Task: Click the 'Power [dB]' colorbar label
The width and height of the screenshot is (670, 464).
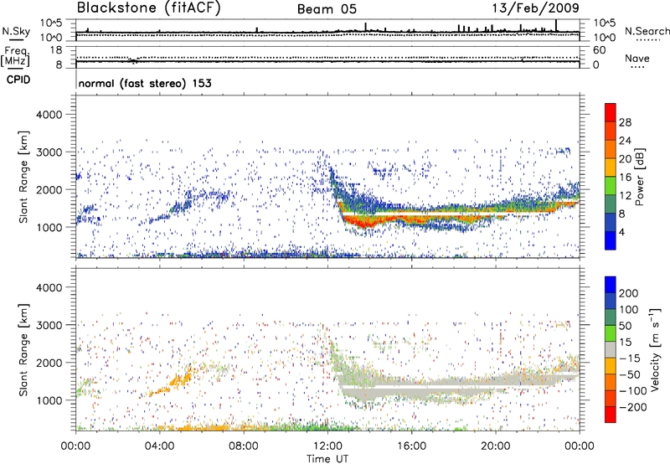Action: point(639,177)
